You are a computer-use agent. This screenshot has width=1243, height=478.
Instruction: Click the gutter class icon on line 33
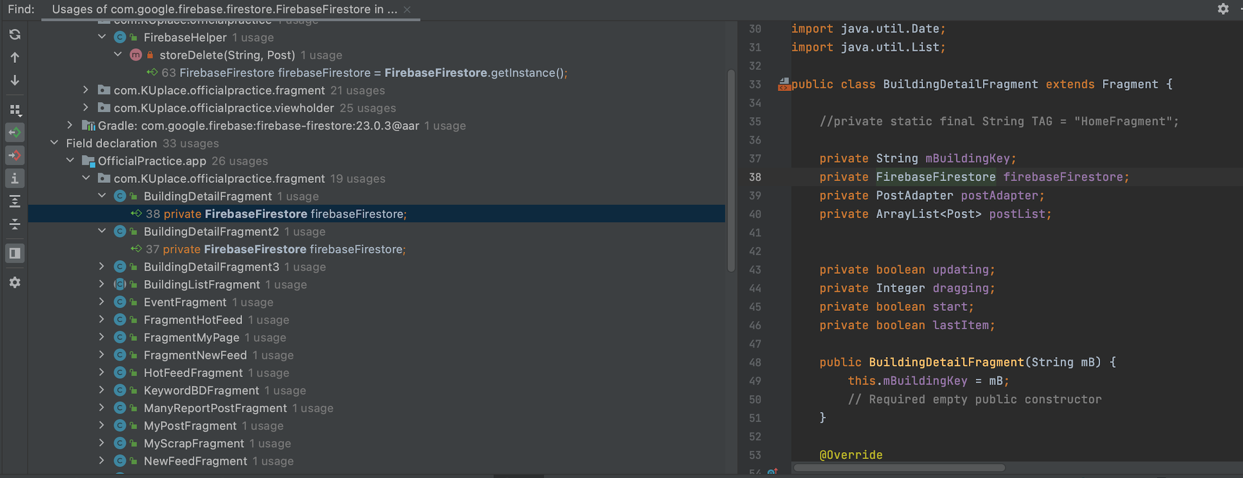(x=784, y=84)
